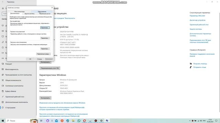
Task: Open Планшет icon in Settings sidebar
Action: pyautogui.click(x=3, y=64)
